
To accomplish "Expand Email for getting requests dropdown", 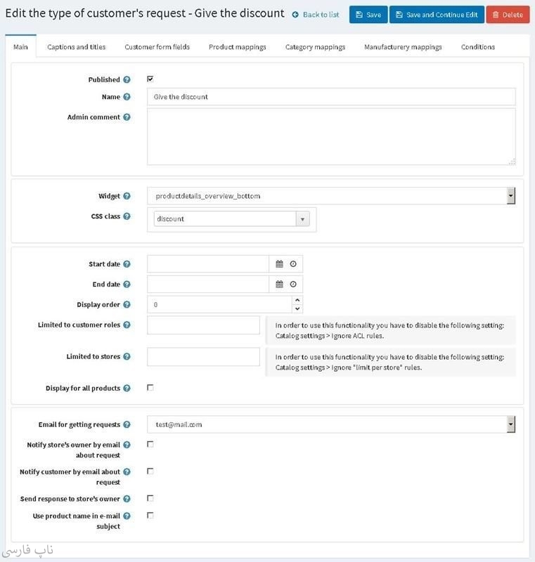I will pyautogui.click(x=510, y=424).
